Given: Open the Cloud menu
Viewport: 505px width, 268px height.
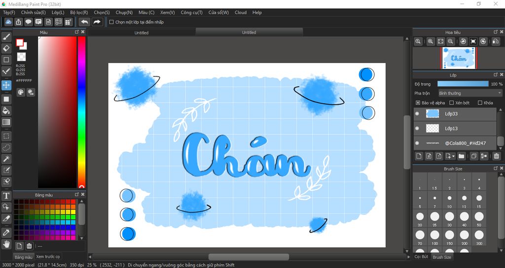Looking at the screenshot, I should pyautogui.click(x=241, y=12).
